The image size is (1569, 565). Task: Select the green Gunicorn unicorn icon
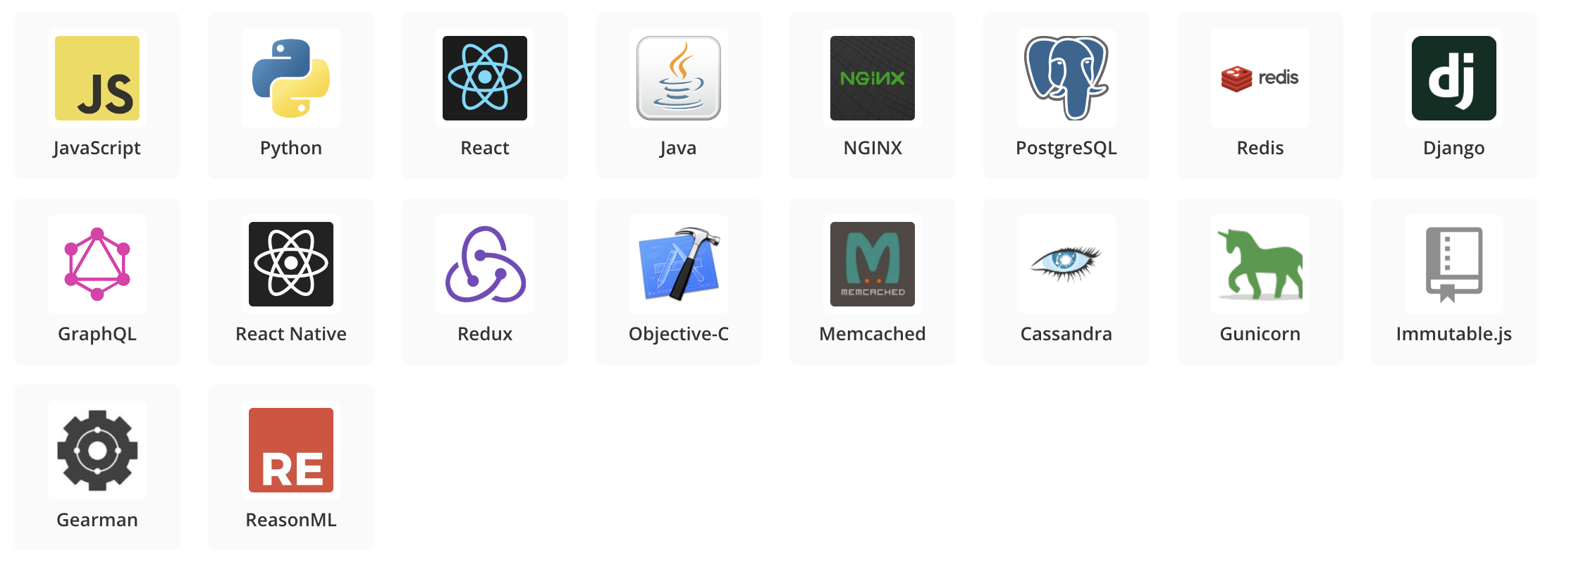1260,264
